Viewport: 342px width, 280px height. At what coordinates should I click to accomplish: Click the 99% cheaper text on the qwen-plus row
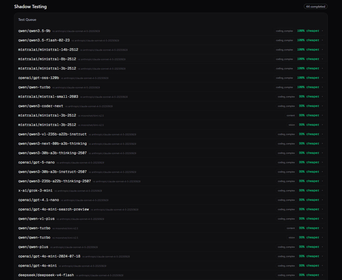coord(309,247)
